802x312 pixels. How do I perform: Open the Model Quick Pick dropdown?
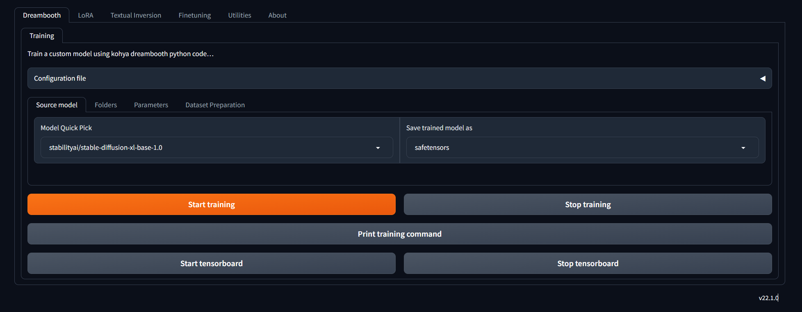coord(378,148)
